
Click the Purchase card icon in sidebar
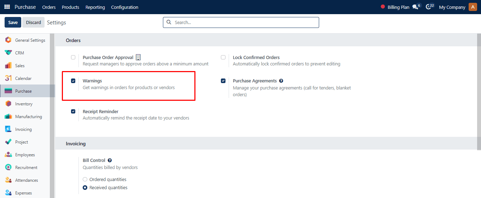click(8, 91)
